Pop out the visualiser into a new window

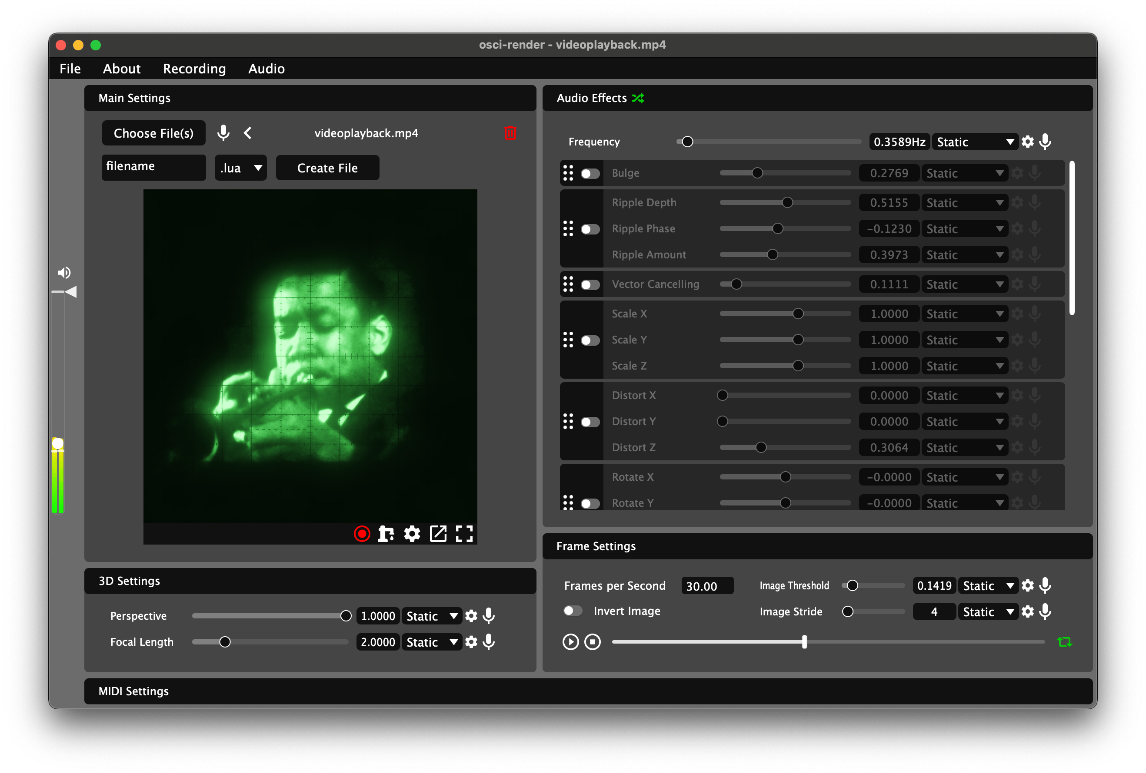click(x=438, y=534)
